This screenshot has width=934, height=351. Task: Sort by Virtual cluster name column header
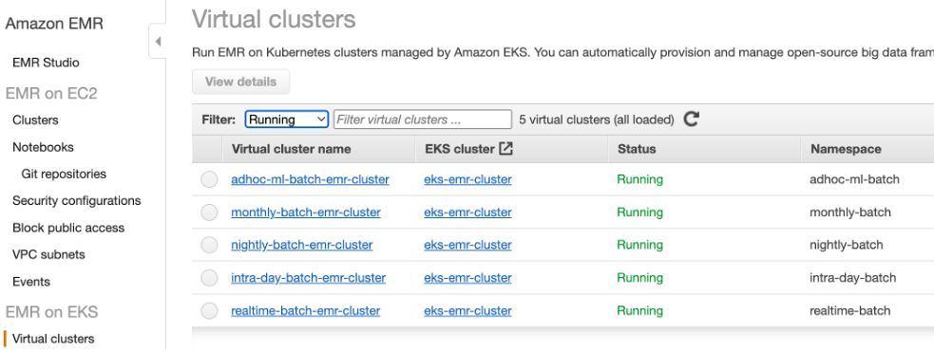292,149
